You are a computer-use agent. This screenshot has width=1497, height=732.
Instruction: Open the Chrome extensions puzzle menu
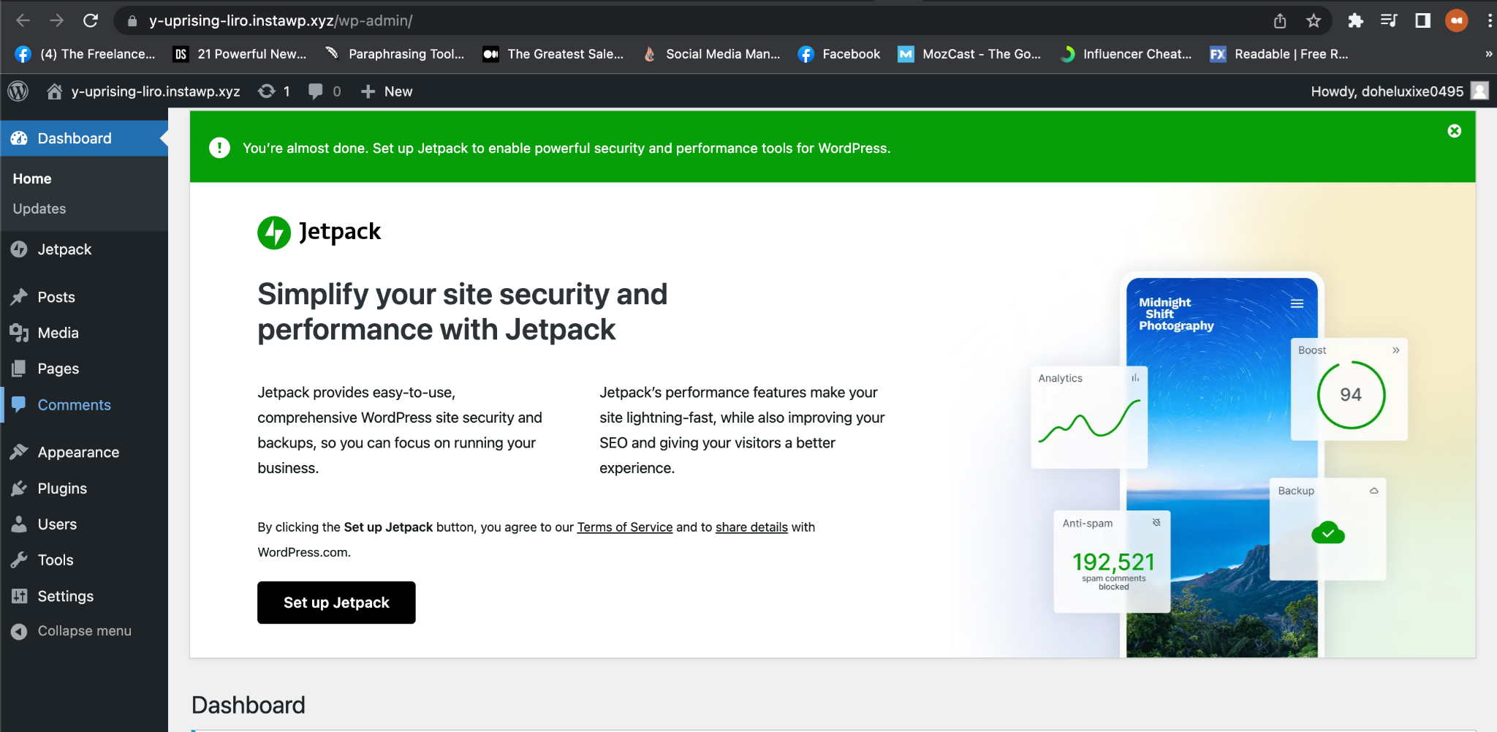pyautogui.click(x=1354, y=20)
